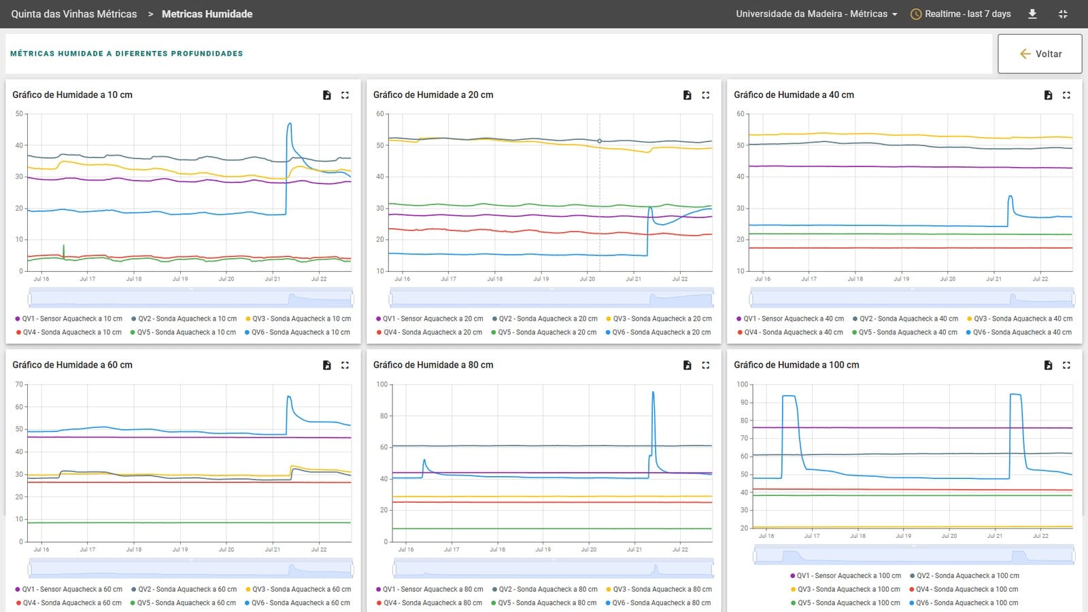The height and width of the screenshot is (612, 1088).
Task: Toggle QV4 series in the 80 cm legend
Action: (x=429, y=602)
